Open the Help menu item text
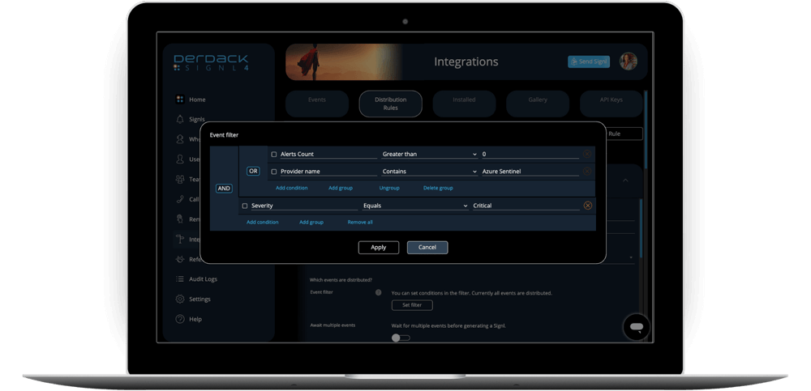The image size is (811, 391). (x=195, y=319)
